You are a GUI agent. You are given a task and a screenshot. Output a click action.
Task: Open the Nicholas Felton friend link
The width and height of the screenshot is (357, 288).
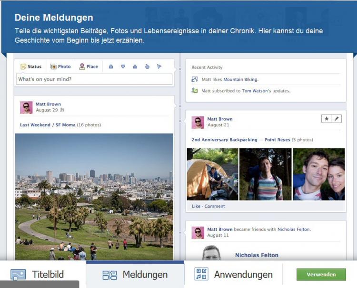click(294, 230)
